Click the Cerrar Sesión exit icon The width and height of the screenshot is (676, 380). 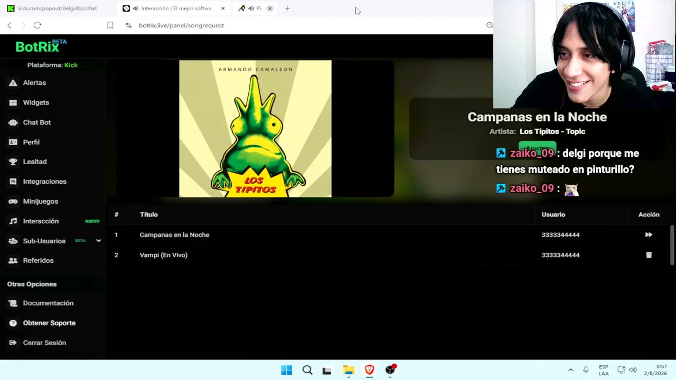(13, 343)
